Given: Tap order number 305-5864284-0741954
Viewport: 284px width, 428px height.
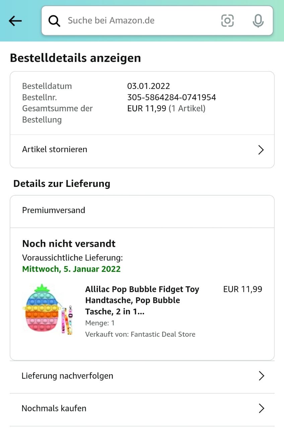Looking at the screenshot, I should (171, 97).
